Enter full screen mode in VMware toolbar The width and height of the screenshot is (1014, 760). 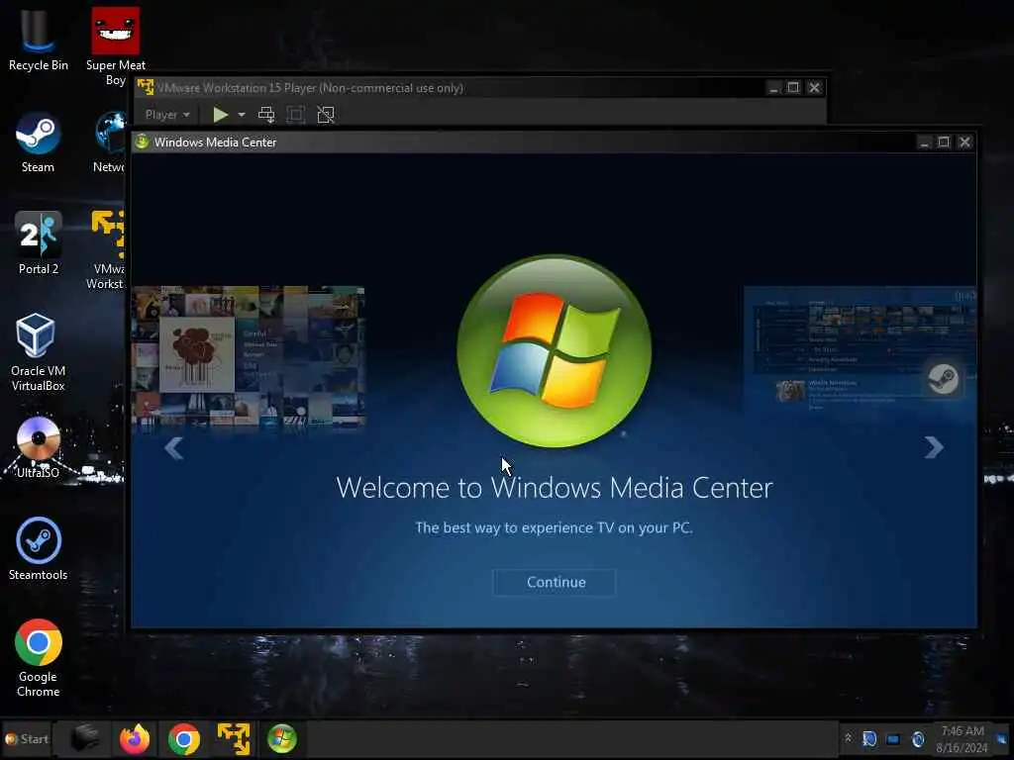(295, 115)
